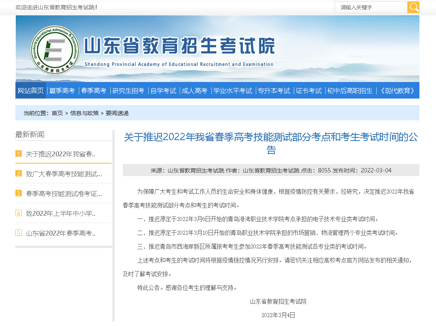
Task: Open news item 致2022年上半年中小学
Action: click(61, 213)
